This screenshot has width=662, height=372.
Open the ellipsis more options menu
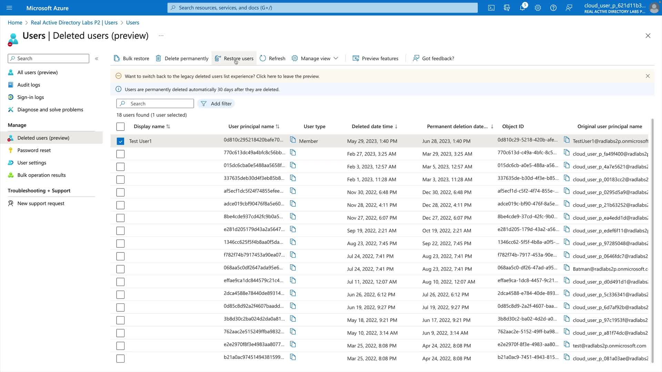coord(161,35)
